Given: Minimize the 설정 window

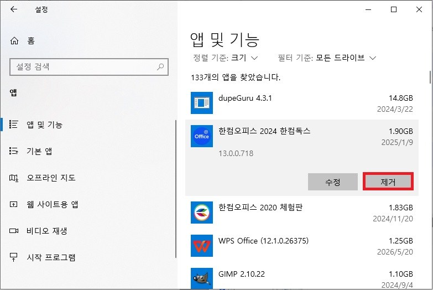Looking at the screenshot, I should 368,9.
